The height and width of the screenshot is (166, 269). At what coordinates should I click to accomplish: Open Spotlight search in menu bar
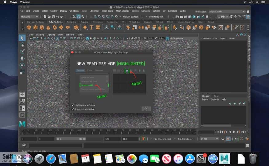pos(257,2)
